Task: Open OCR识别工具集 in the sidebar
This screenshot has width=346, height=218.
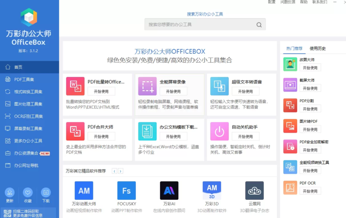Action: [x=29, y=116]
